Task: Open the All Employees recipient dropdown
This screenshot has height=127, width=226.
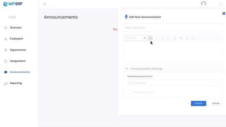Action: tap(173, 83)
